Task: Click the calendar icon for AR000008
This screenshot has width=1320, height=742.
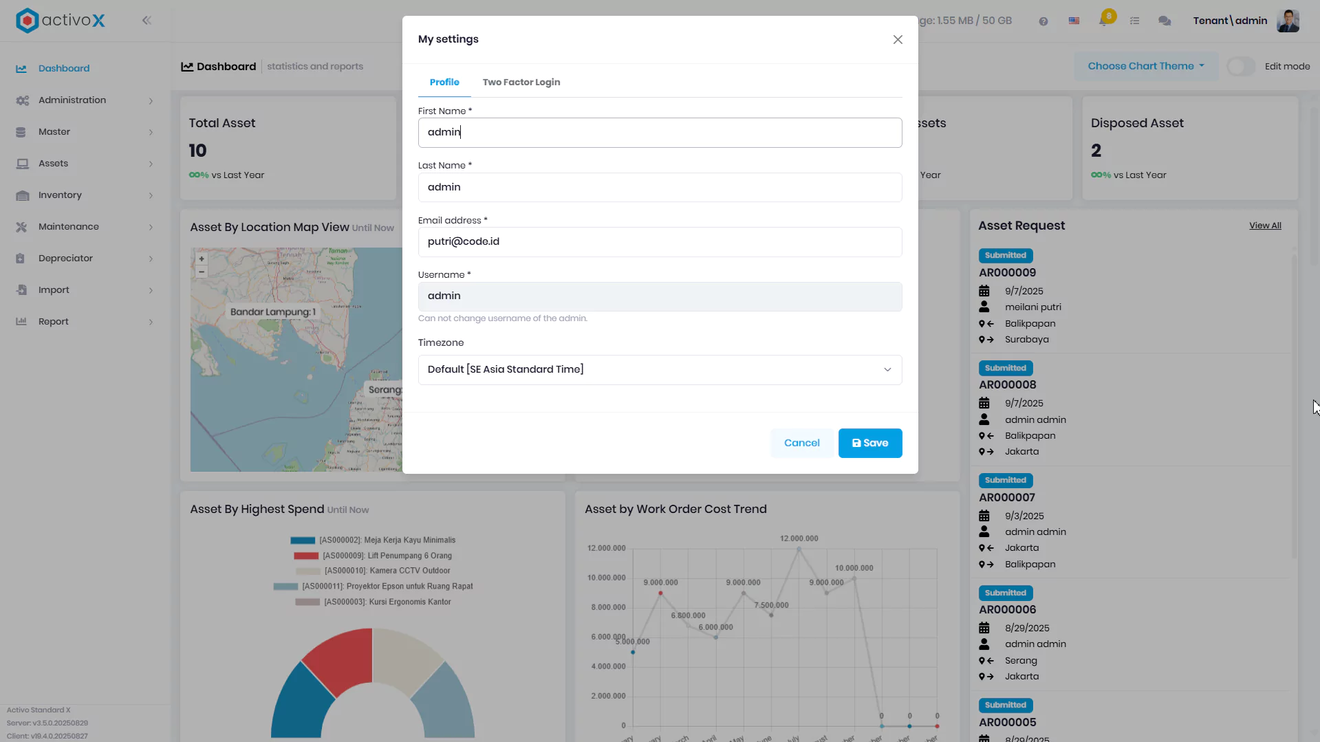Action: 984,404
